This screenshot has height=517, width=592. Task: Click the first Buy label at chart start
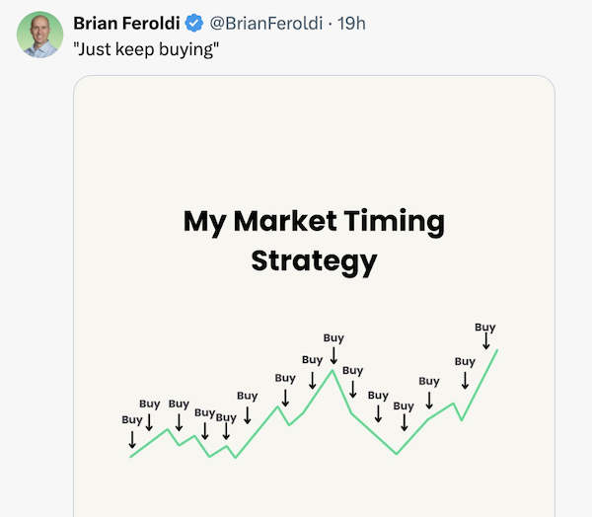click(132, 420)
